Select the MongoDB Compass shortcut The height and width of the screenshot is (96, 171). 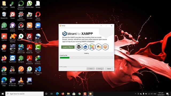coord(21,37)
